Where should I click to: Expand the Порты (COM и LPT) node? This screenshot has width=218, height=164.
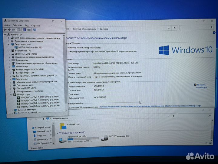(x=11, y=88)
